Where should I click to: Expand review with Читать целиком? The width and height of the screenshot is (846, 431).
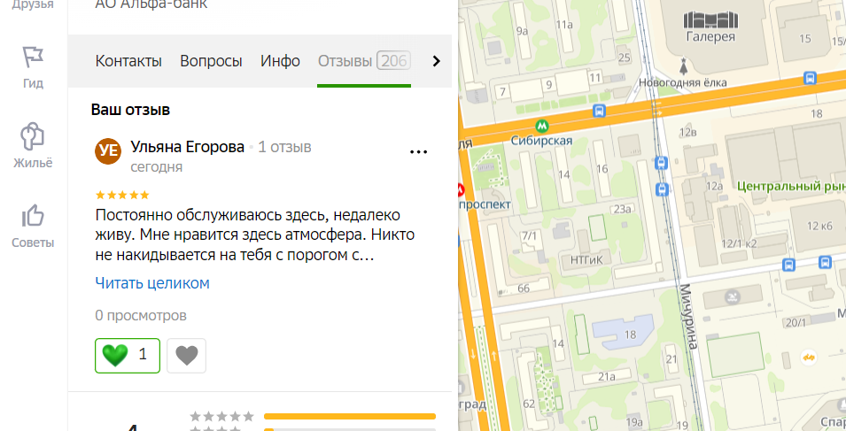coord(152,283)
